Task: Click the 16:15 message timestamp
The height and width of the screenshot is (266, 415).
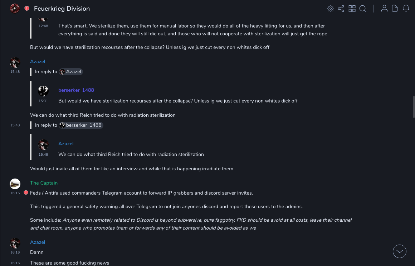Action: (15, 193)
